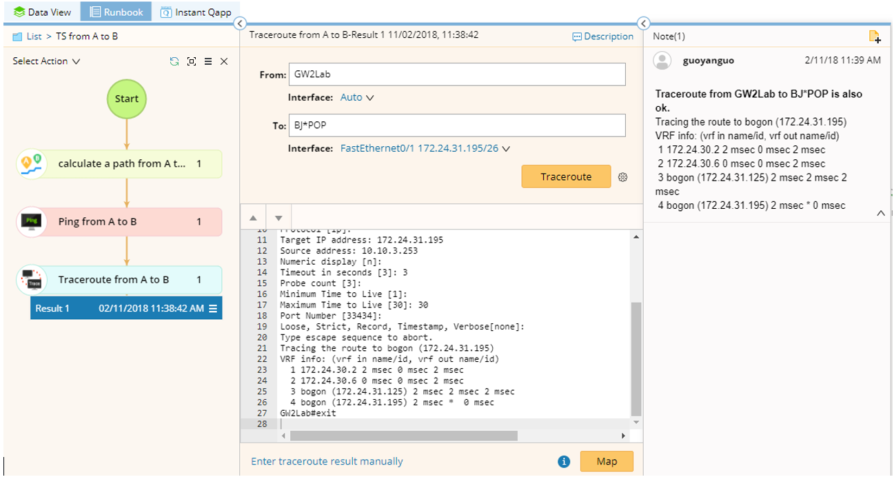The width and height of the screenshot is (894, 477).
Task: Collapse the left runbook panel arrow
Action: pos(240,24)
